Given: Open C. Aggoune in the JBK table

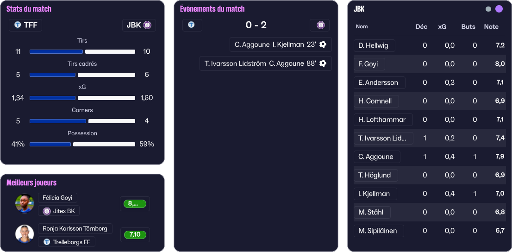Looking at the screenshot, I should (376, 157).
